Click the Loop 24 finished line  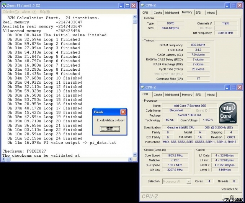click(x=45, y=138)
